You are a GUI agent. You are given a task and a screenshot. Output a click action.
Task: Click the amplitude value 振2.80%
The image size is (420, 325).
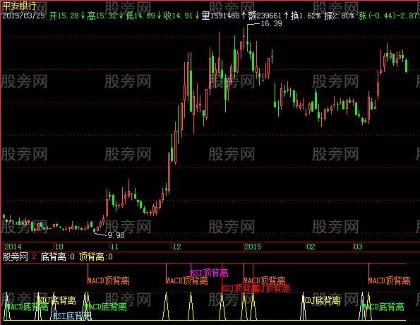coord(340,16)
